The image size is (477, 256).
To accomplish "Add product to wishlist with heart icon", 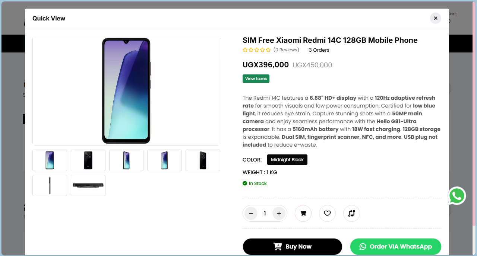I will pos(327,214).
